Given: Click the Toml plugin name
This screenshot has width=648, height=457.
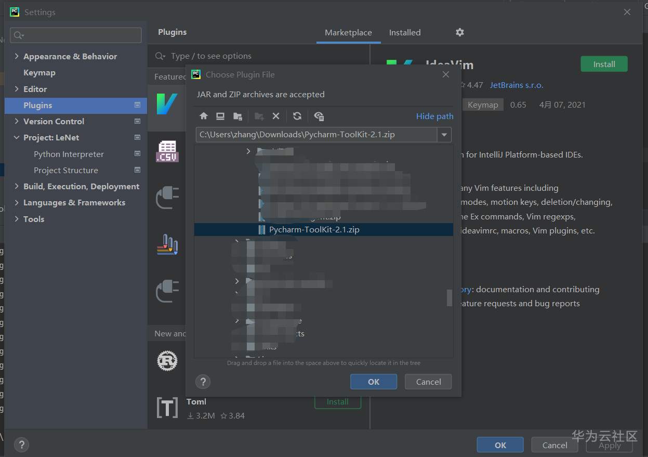Looking at the screenshot, I should tap(196, 401).
